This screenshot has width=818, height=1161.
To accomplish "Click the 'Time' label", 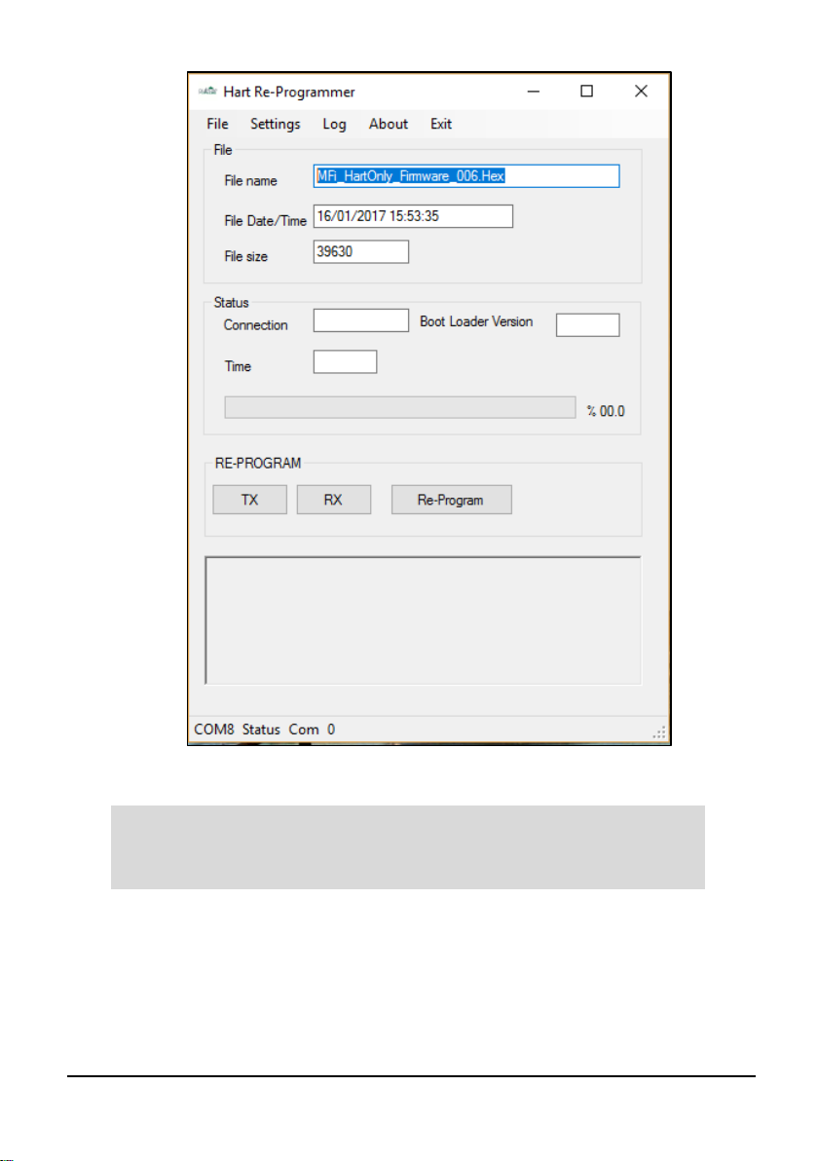I will click(238, 366).
